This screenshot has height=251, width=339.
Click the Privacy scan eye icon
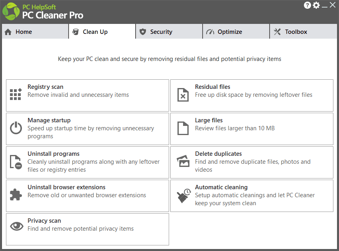pyautogui.click(x=16, y=226)
